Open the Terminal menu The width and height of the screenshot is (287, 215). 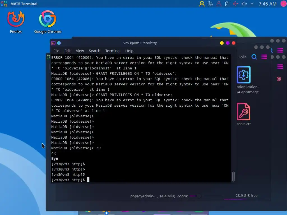pos(113,51)
